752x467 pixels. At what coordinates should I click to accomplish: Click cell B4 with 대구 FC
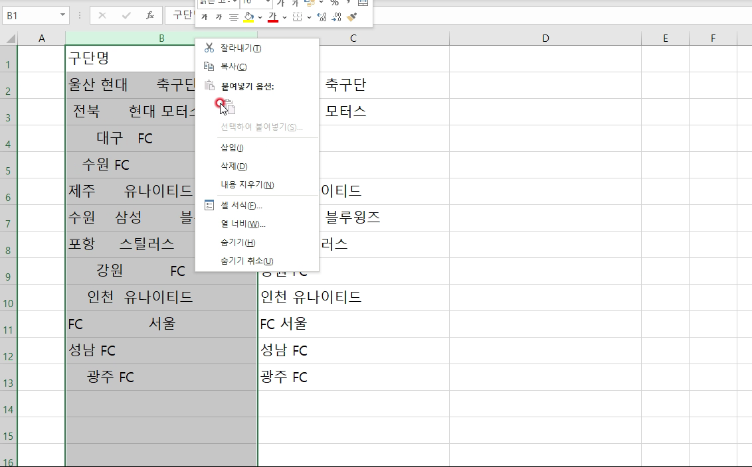click(130, 139)
